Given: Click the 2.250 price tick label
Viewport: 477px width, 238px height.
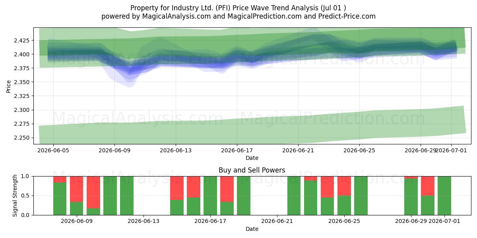Looking at the screenshot, I should 22,138.
